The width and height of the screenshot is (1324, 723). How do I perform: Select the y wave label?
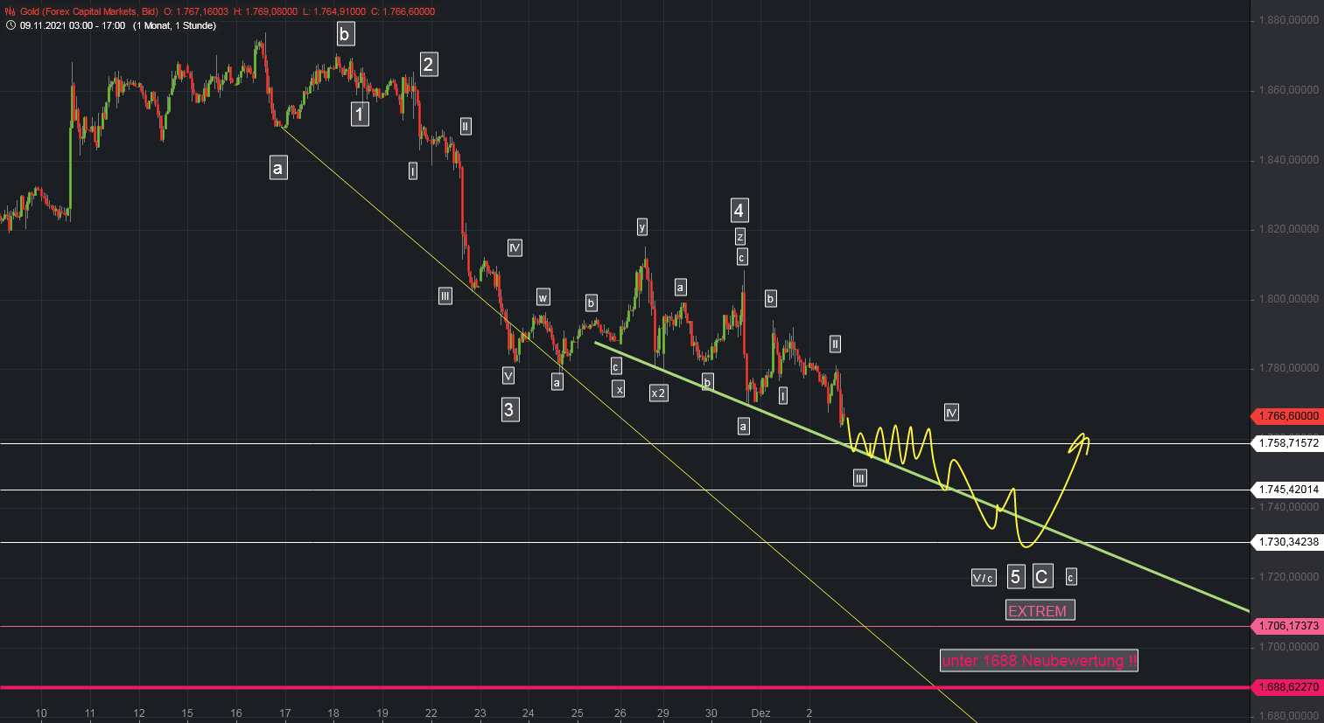tap(642, 227)
